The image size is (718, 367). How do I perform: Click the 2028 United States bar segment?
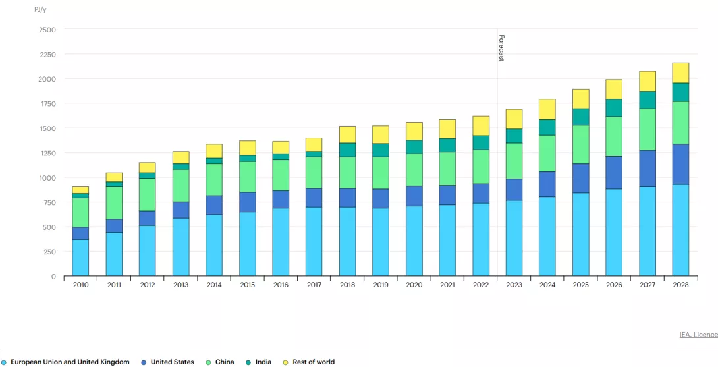[x=681, y=165]
